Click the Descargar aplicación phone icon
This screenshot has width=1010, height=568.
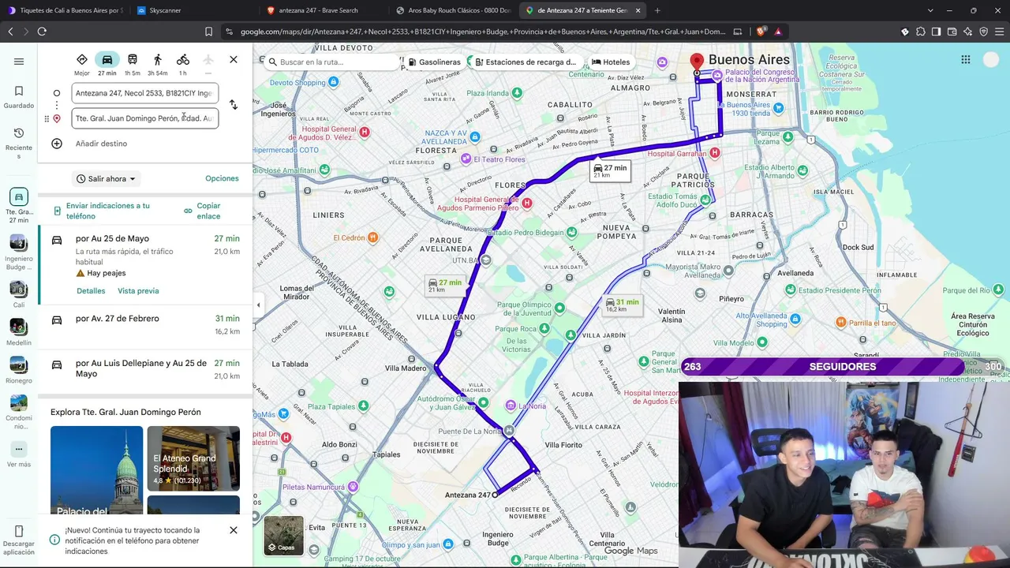pyautogui.click(x=19, y=531)
